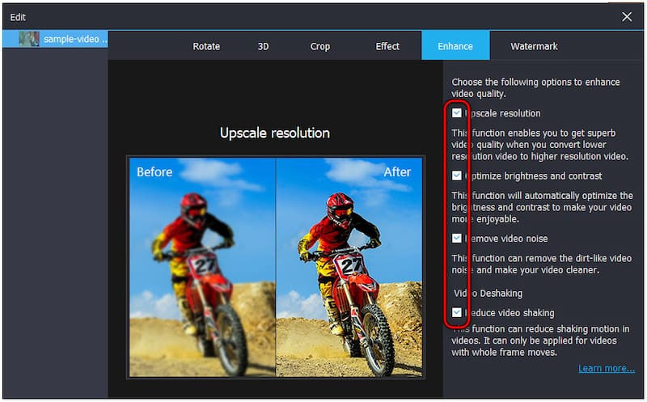The image size is (647, 402).
Task: Toggle the Reduce video shaking checkbox
Action: (x=457, y=312)
